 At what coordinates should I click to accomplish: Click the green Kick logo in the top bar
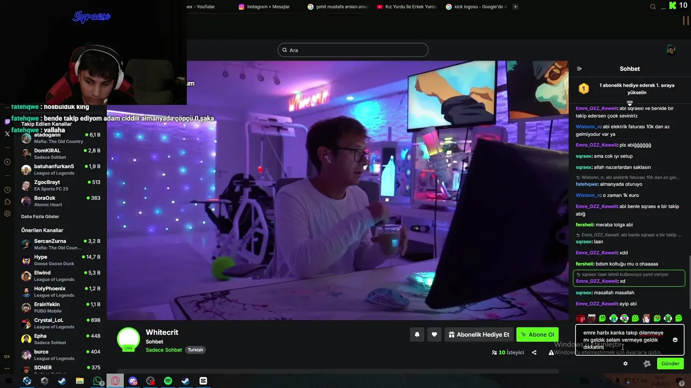click(672, 5)
